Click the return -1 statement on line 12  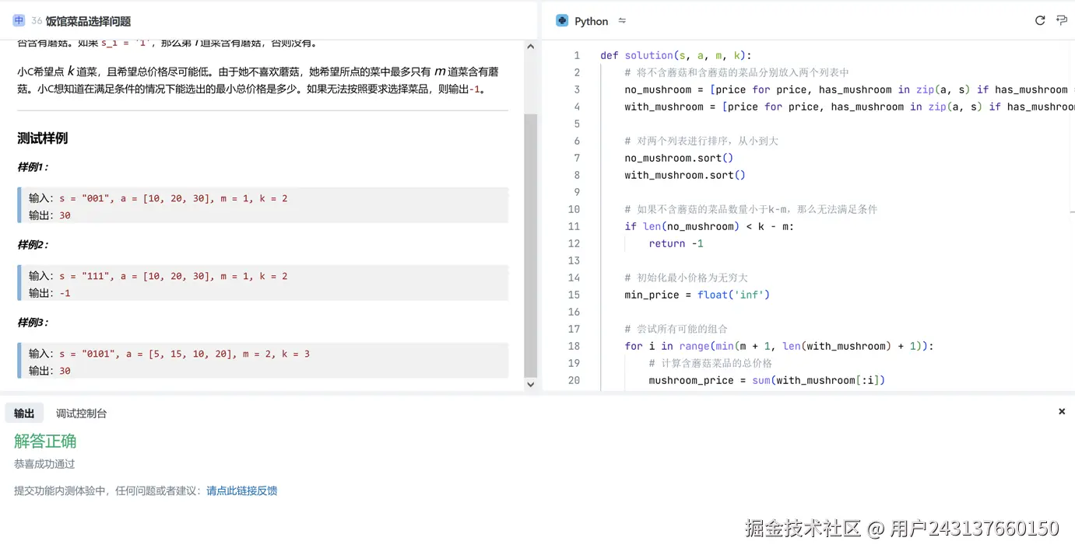point(676,243)
